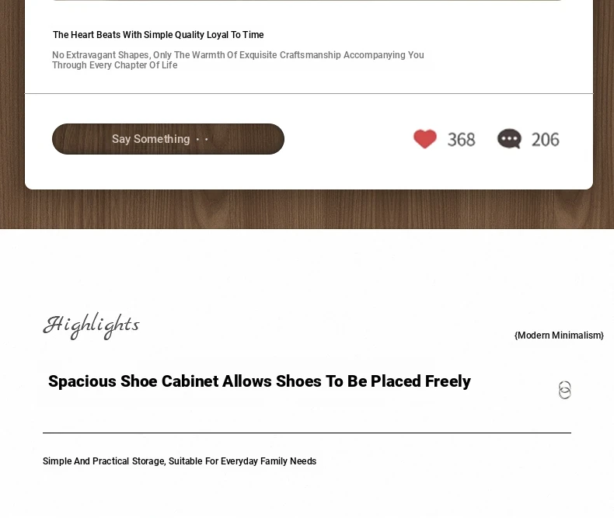
Task: Click the {Modern Minimalism} label
Action: 559,335
